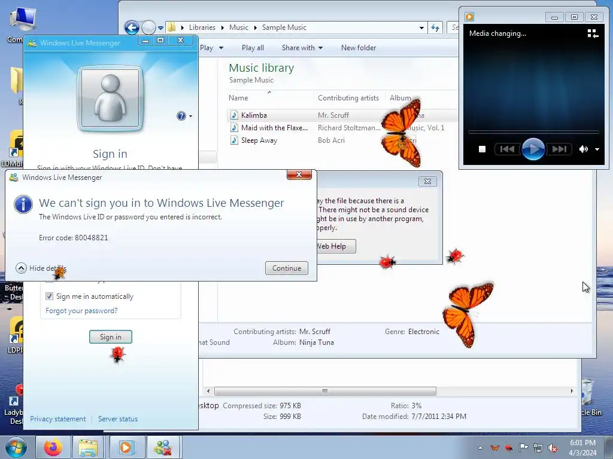Click the ladybug tray icon
613x459 pixels.
(509, 448)
